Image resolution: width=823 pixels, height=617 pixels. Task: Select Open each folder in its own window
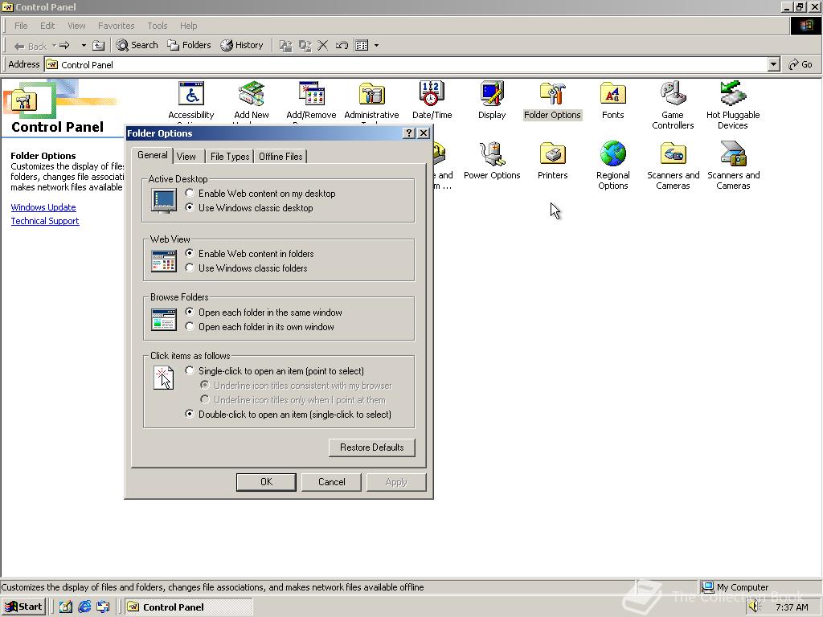260,327
